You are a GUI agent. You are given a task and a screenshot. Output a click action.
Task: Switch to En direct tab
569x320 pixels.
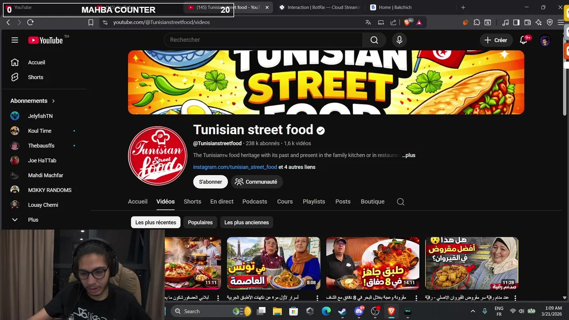[222, 201]
